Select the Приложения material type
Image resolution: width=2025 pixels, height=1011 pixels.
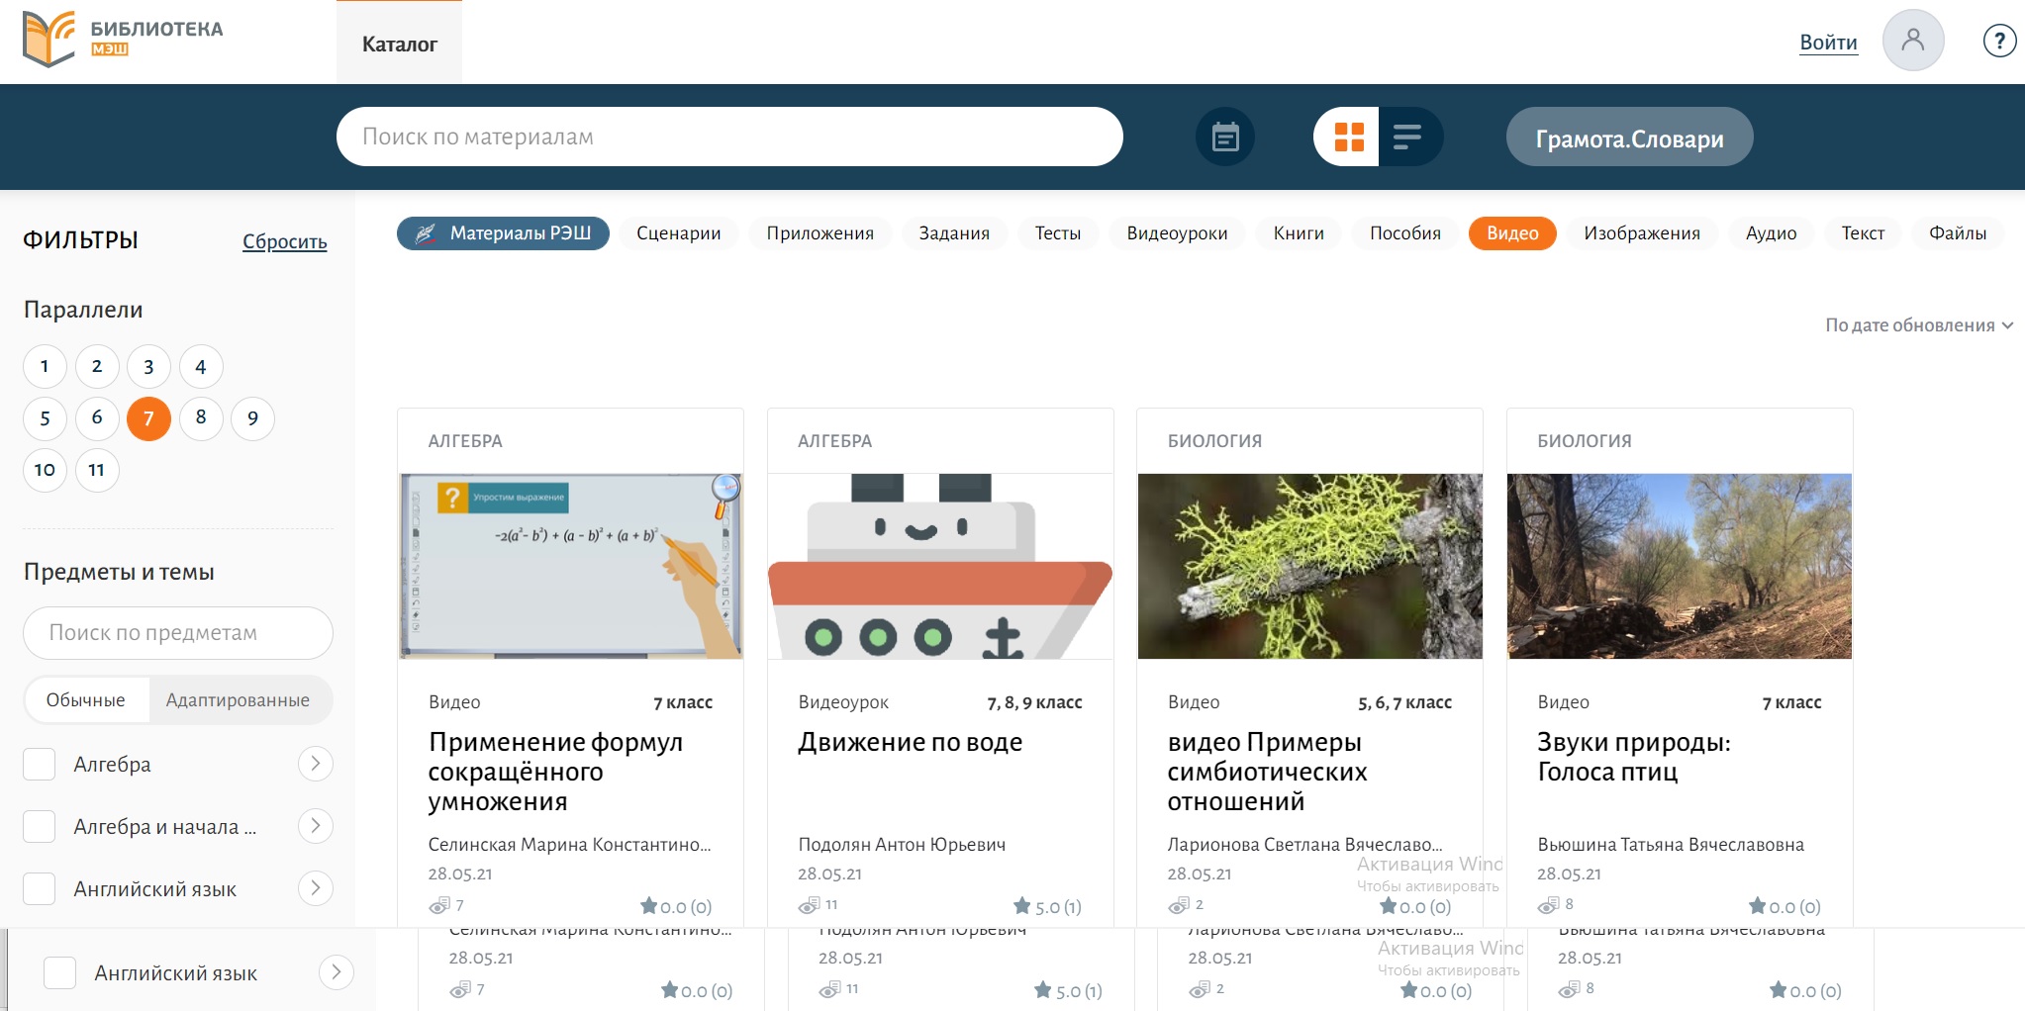click(820, 233)
